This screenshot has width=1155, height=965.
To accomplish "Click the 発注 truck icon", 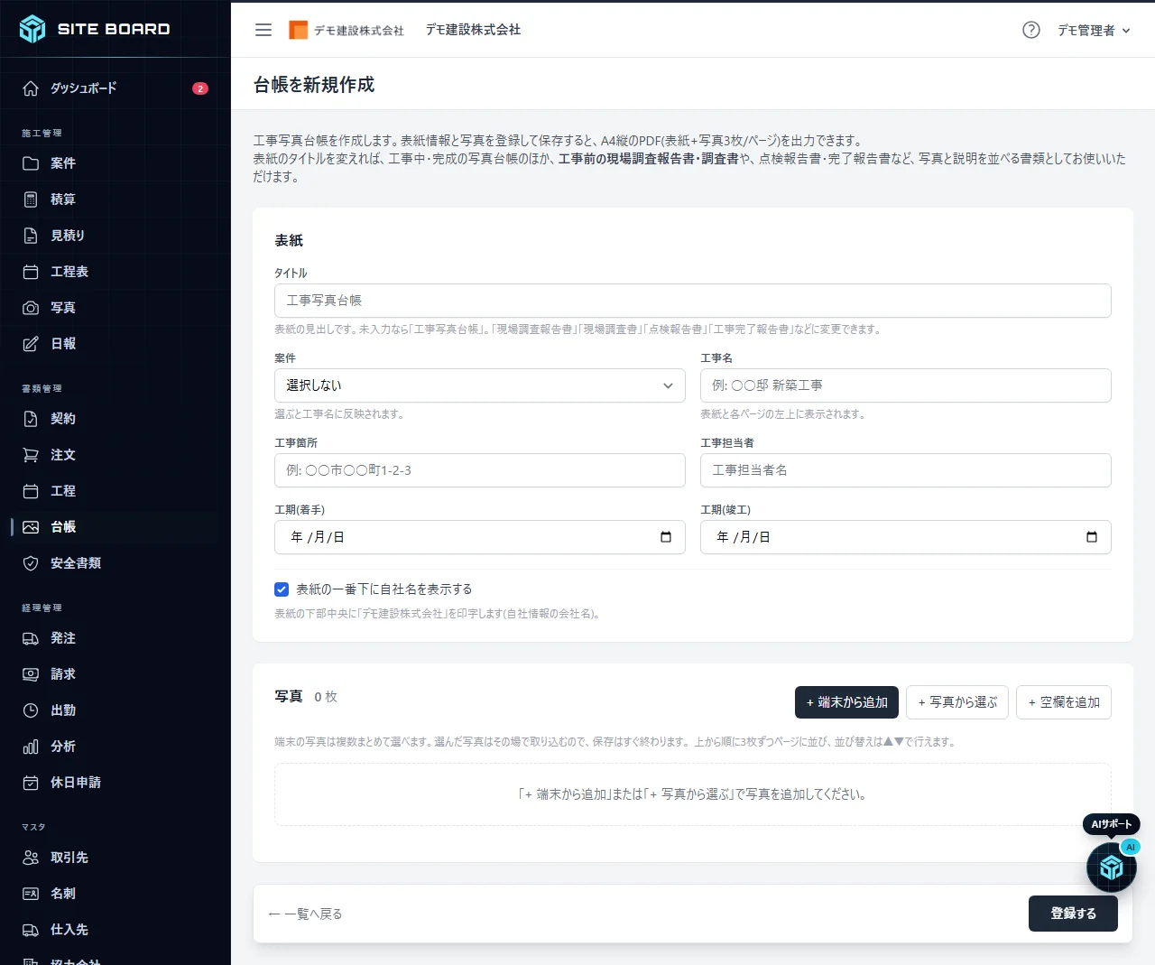I will (31, 638).
